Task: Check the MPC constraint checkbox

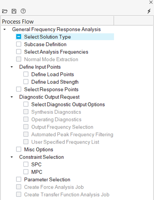Action: coord(26,172)
